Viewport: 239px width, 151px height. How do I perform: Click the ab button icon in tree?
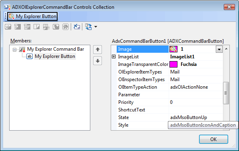(x=30, y=56)
